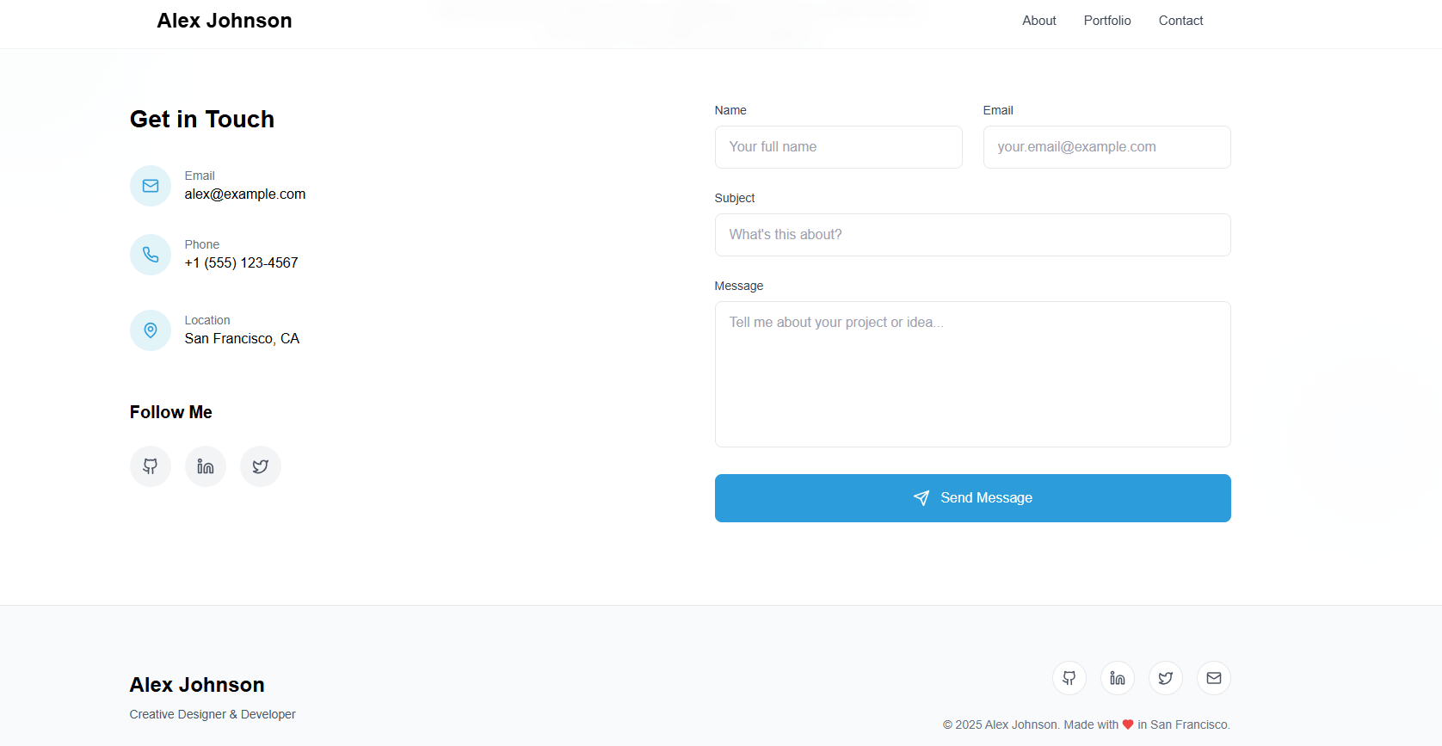1442x746 pixels.
Task: Click the location pin icon
Action: (151, 330)
